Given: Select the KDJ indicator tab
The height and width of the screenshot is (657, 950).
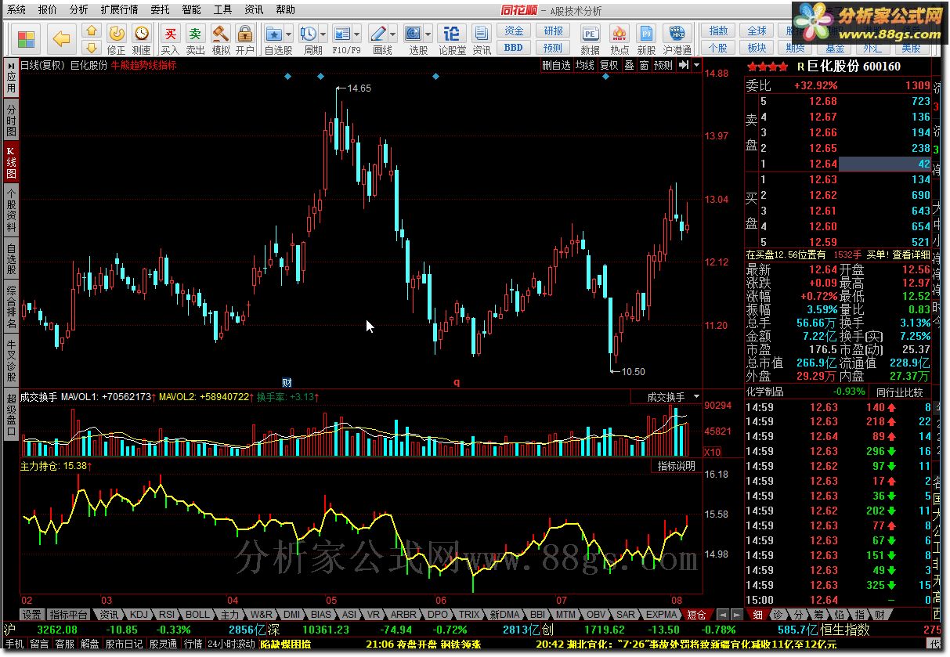Looking at the screenshot, I should tap(139, 615).
